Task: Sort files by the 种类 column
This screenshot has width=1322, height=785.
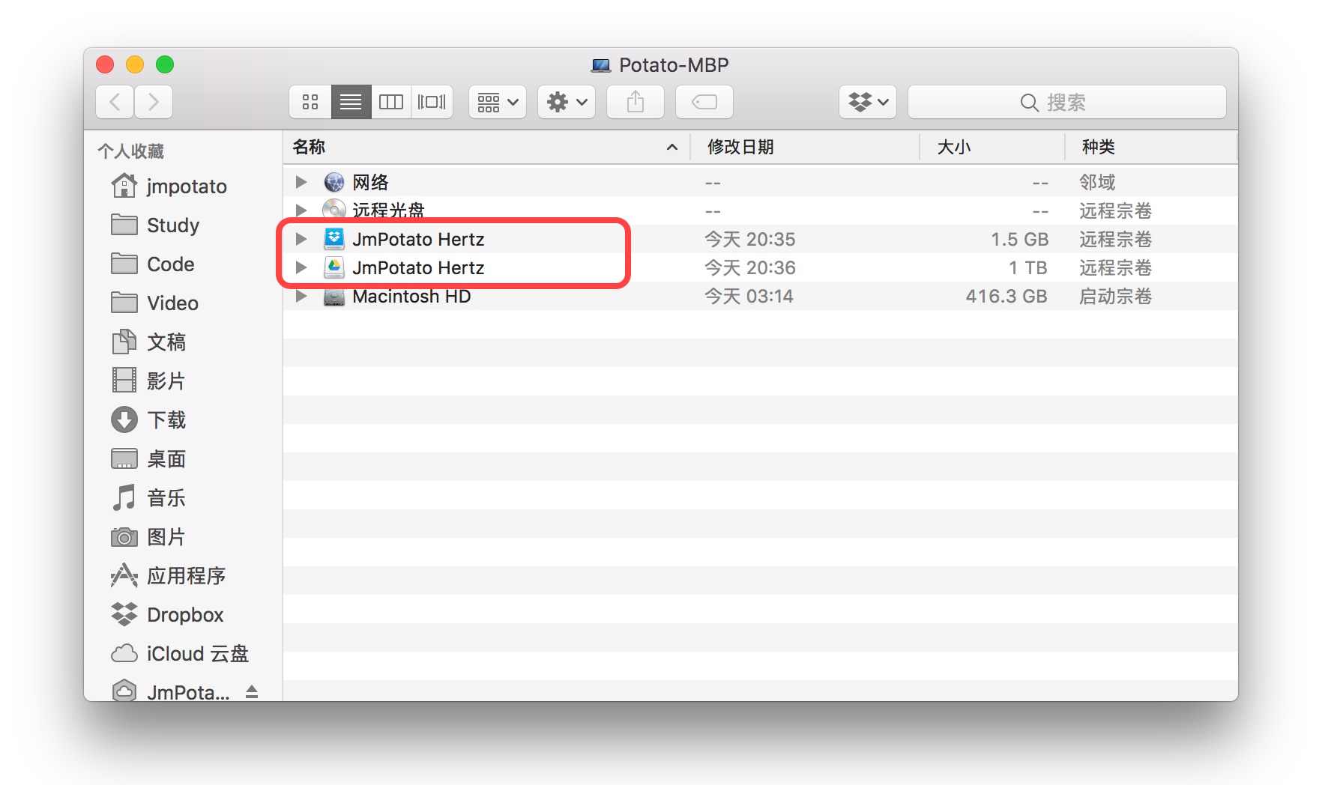Action: (x=1099, y=147)
